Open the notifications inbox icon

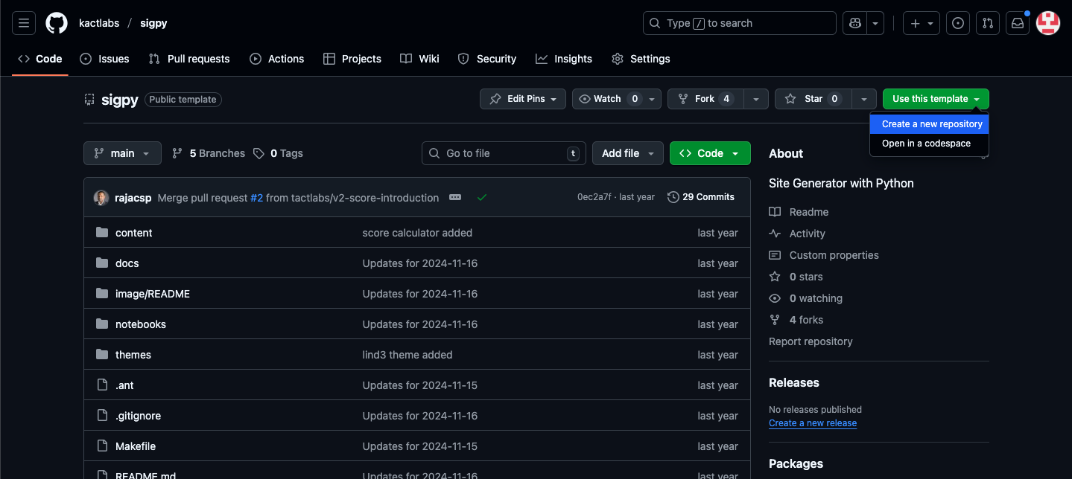point(1017,23)
